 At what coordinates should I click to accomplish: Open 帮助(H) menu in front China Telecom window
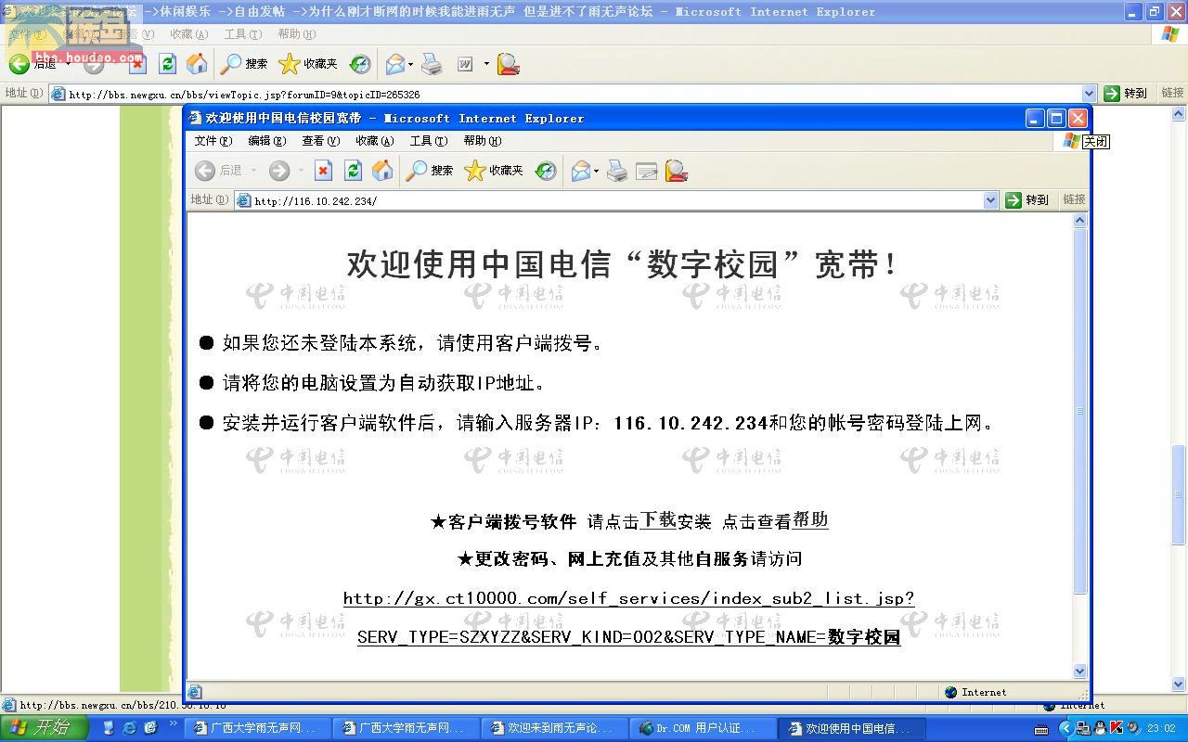point(483,141)
